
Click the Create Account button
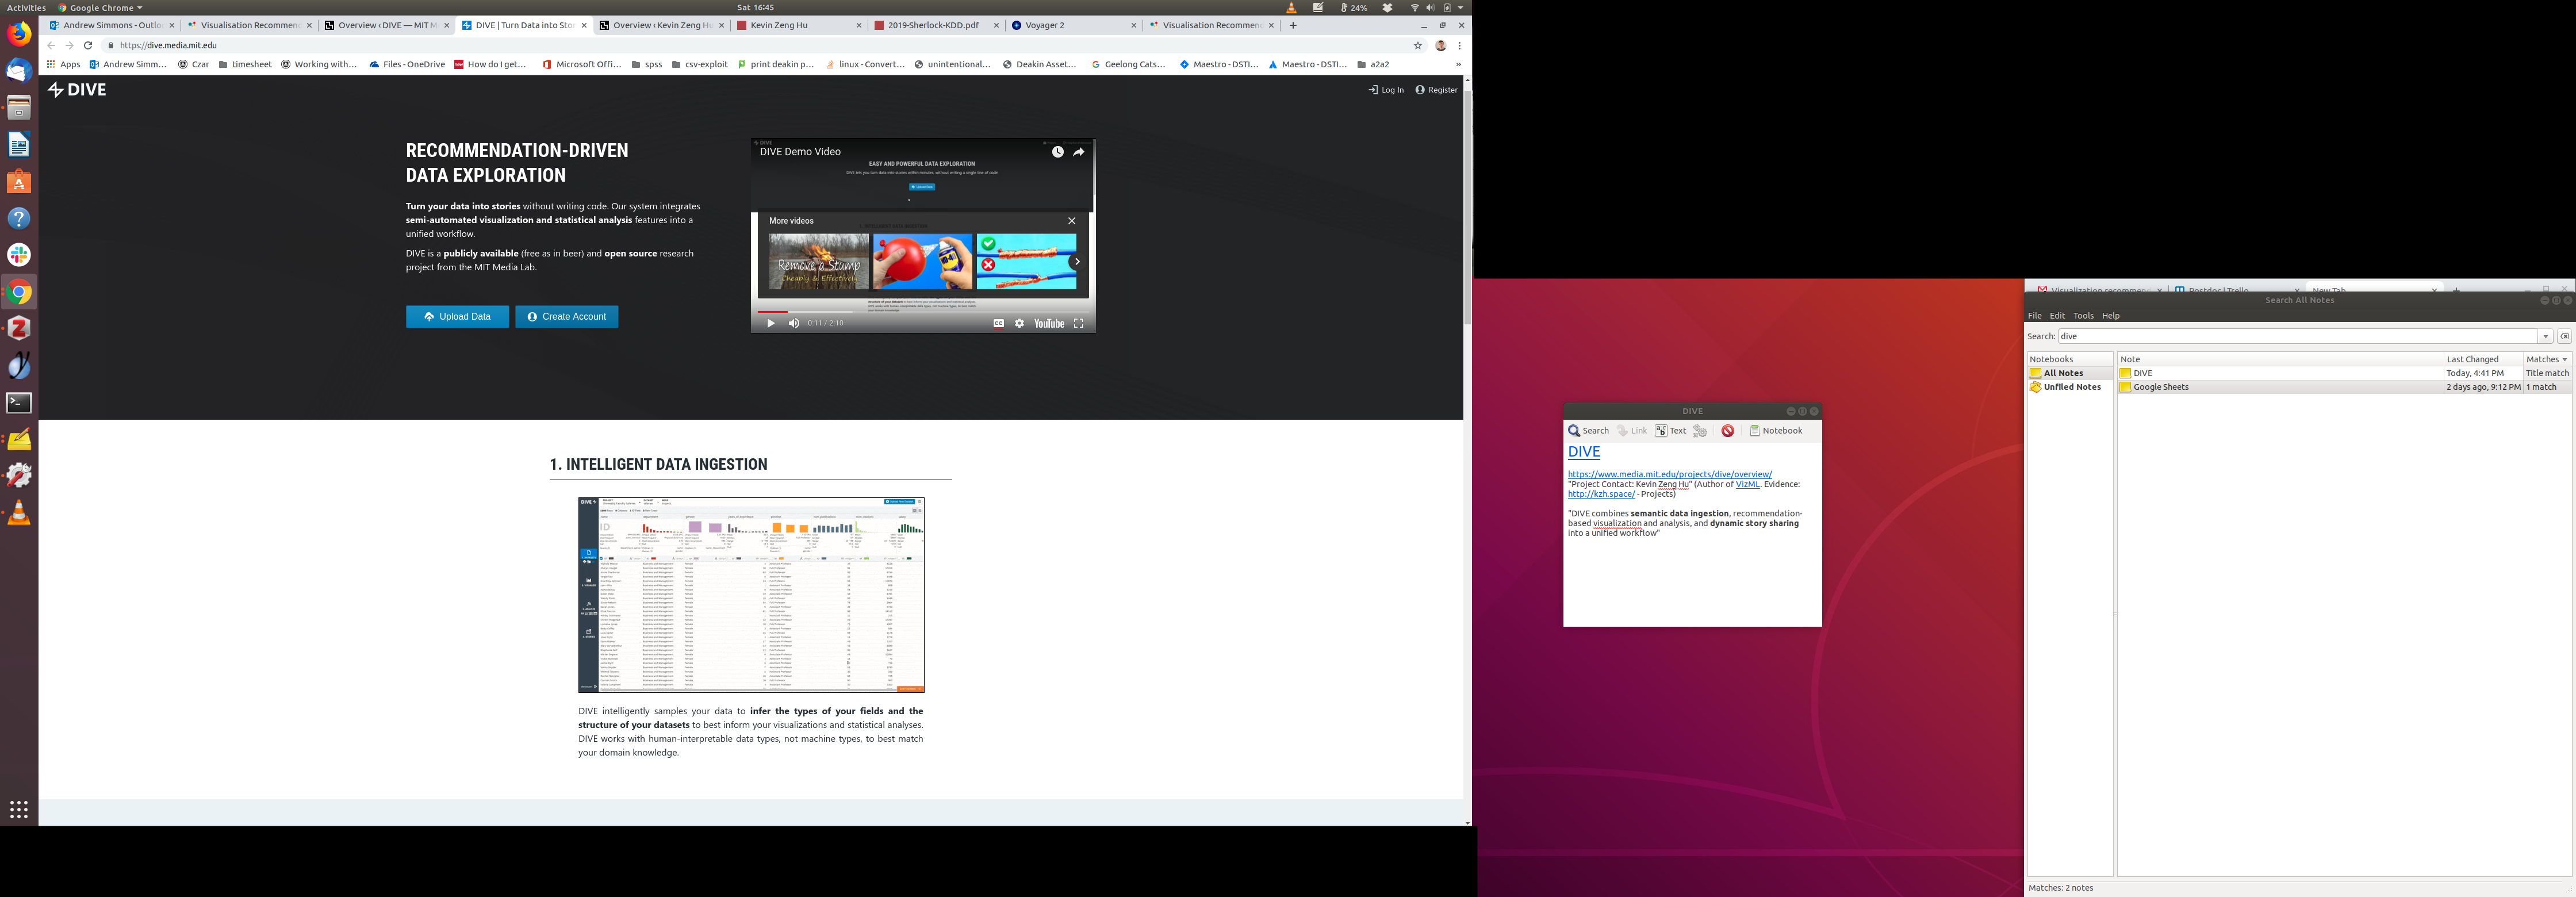tap(566, 317)
